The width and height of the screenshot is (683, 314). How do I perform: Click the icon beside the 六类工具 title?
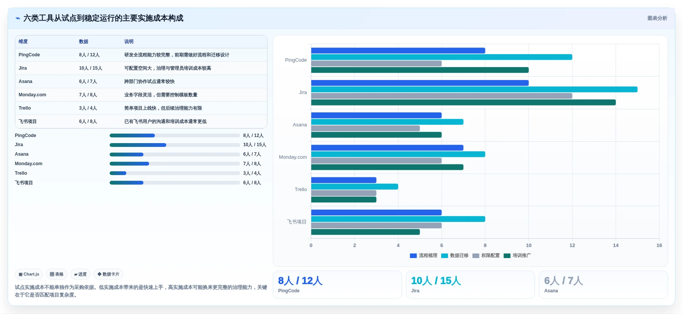click(18, 18)
